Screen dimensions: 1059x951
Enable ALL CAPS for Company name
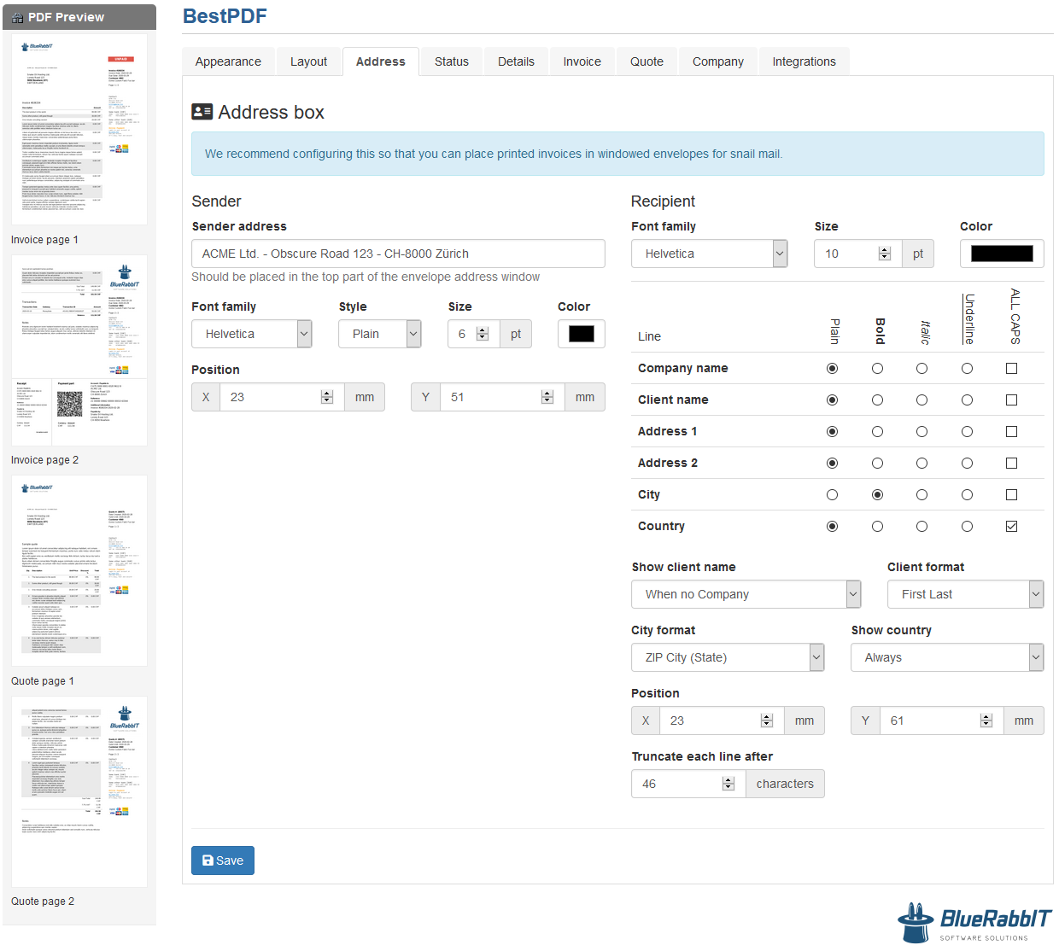[x=1011, y=369]
